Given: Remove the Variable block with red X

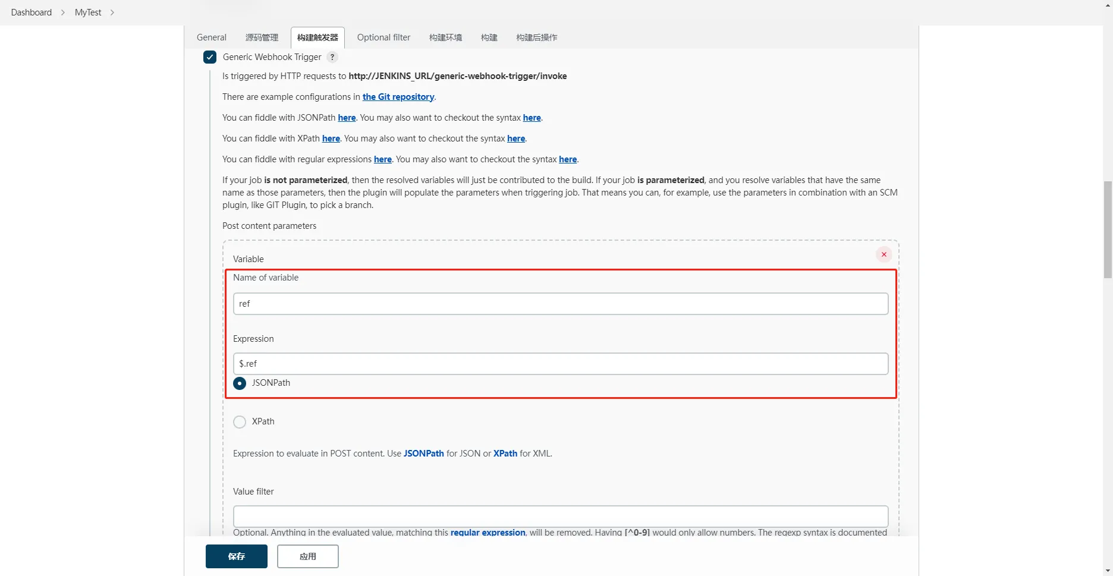Looking at the screenshot, I should tap(884, 254).
